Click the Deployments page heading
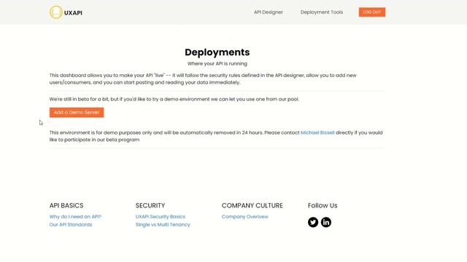The height and width of the screenshot is (262, 467). click(217, 52)
